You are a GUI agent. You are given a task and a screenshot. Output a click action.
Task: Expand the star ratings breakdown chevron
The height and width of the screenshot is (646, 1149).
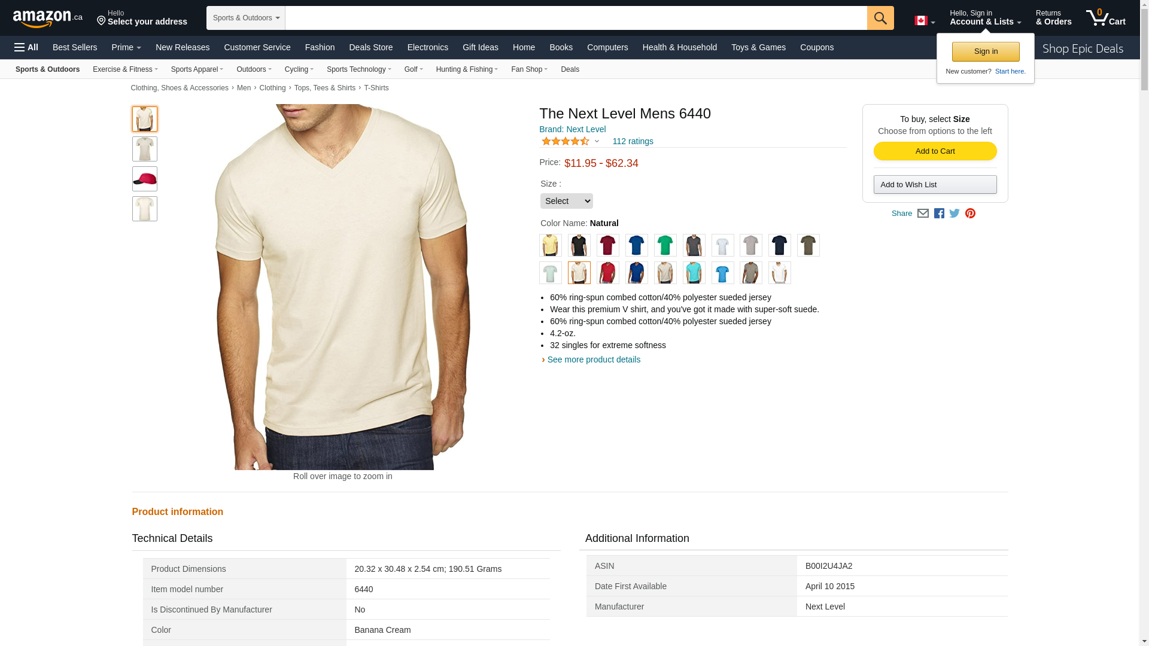597,142
